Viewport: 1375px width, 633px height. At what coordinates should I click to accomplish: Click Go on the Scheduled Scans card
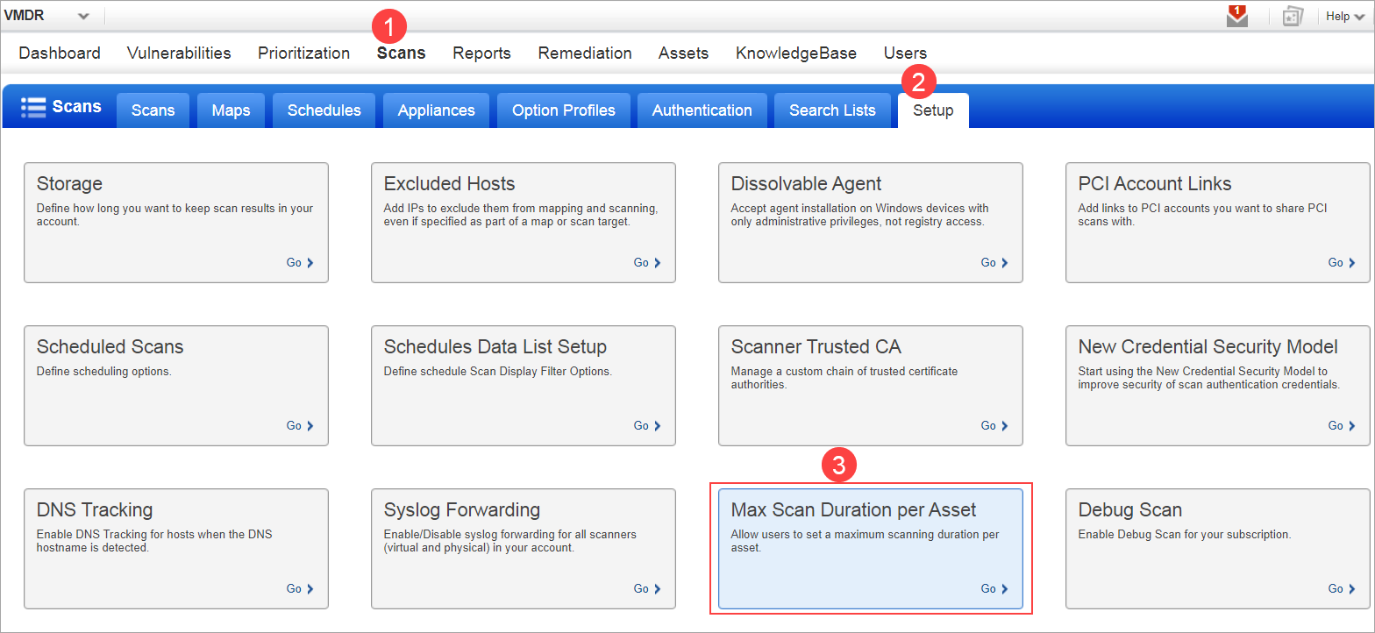300,425
